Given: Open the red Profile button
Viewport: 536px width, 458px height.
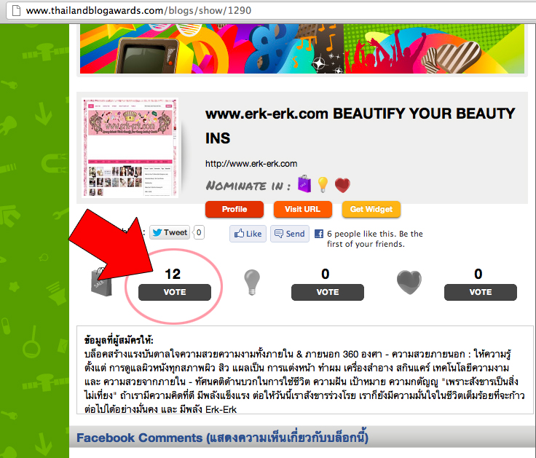Looking at the screenshot, I should pyautogui.click(x=234, y=209).
